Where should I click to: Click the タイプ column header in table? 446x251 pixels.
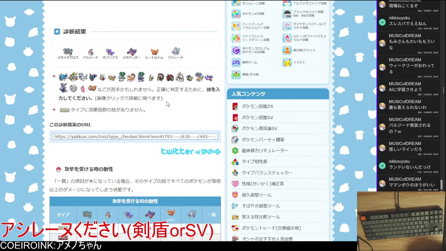coord(63,215)
